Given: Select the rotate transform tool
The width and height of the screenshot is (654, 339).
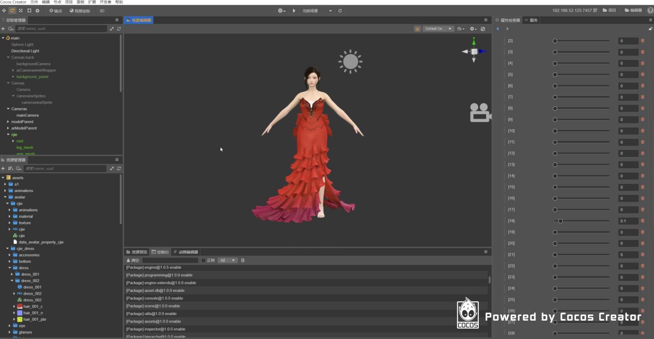Looking at the screenshot, I should pos(12,10).
